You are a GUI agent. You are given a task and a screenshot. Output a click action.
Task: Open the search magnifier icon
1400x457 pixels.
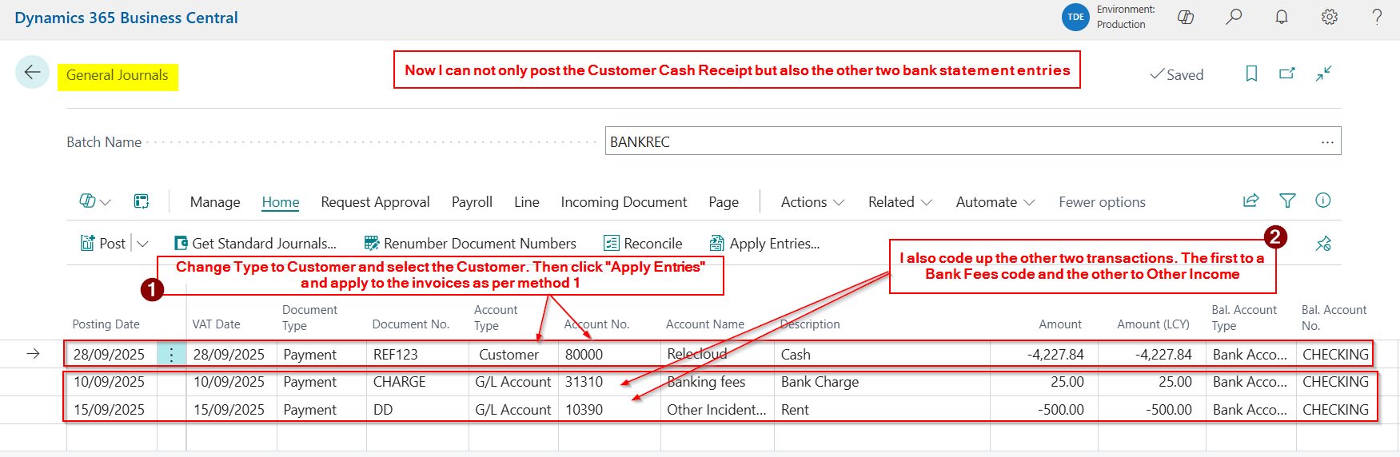click(1234, 17)
